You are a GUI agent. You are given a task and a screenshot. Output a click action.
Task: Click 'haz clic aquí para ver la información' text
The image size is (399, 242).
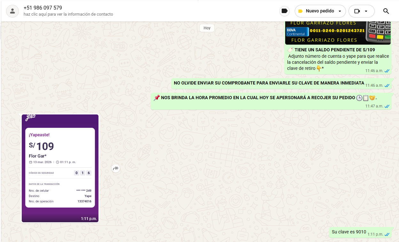68,14
